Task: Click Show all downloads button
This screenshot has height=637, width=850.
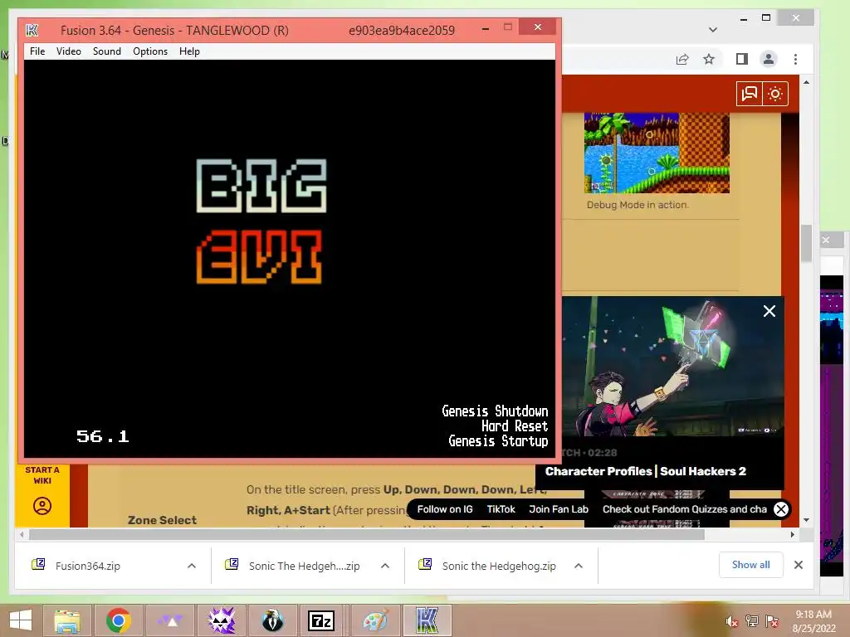Action: coord(750,565)
